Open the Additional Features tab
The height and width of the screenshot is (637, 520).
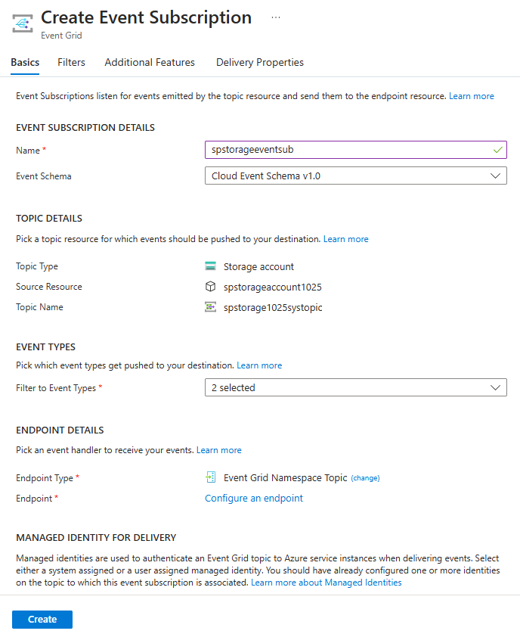point(150,63)
